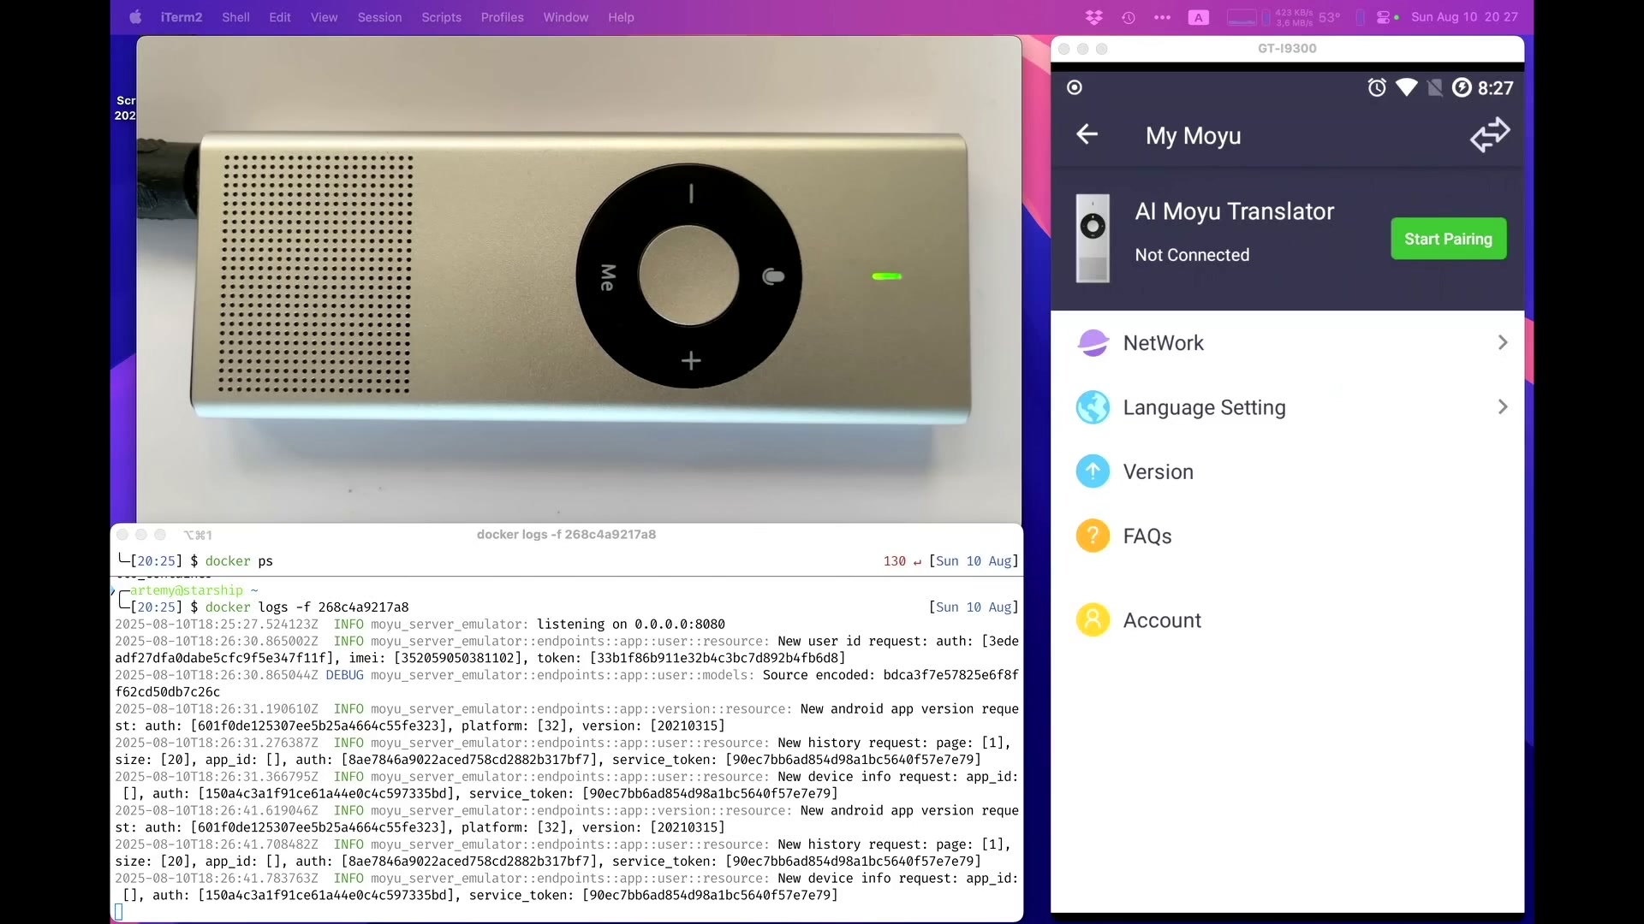The height and width of the screenshot is (924, 1644).
Task: Click the network speed menu bar readout
Action: click(x=1294, y=17)
